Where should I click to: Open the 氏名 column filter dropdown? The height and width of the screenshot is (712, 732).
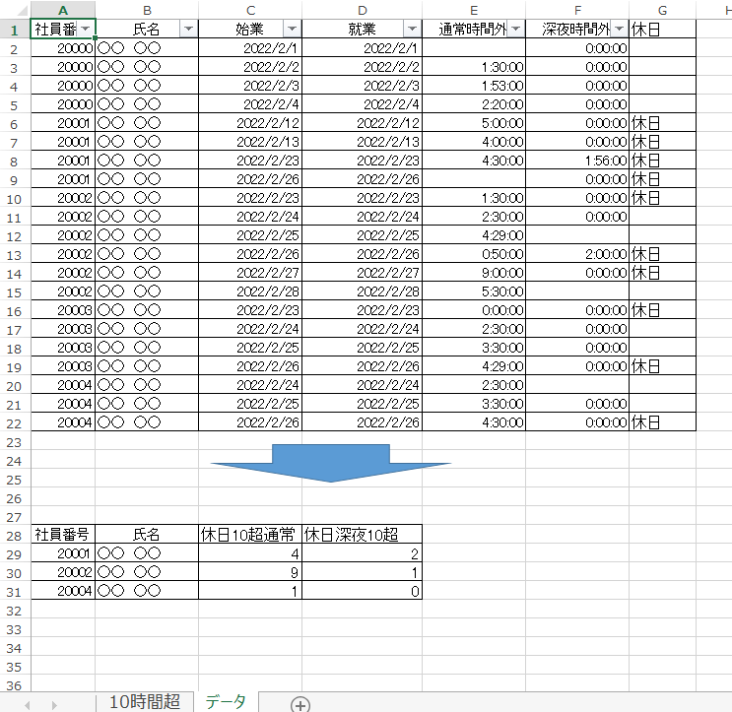pyautogui.click(x=188, y=29)
